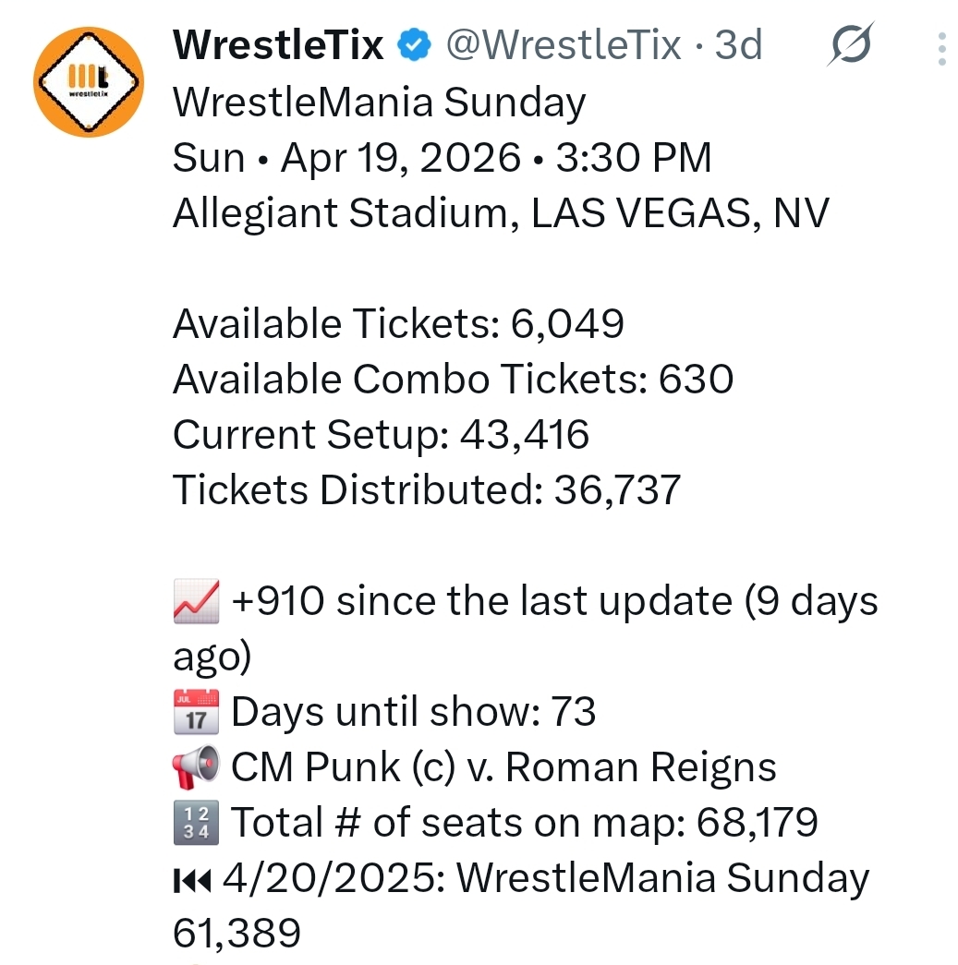Click the Available Combo Tickets: 630 line
The height and width of the screenshot is (965, 958).
coord(454,380)
